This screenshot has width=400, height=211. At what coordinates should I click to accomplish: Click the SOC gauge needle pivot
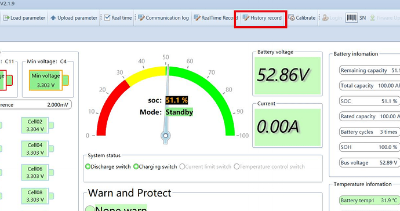point(166,136)
